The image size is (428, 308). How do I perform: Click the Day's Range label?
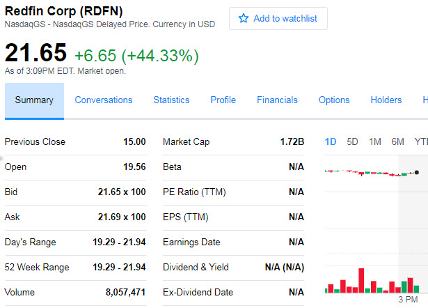[x=31, y=242]
